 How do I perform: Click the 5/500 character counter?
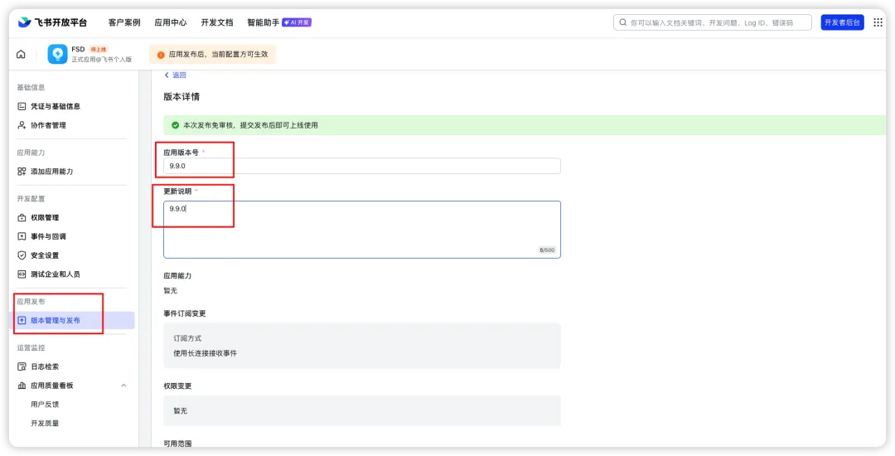click(547, 250)
